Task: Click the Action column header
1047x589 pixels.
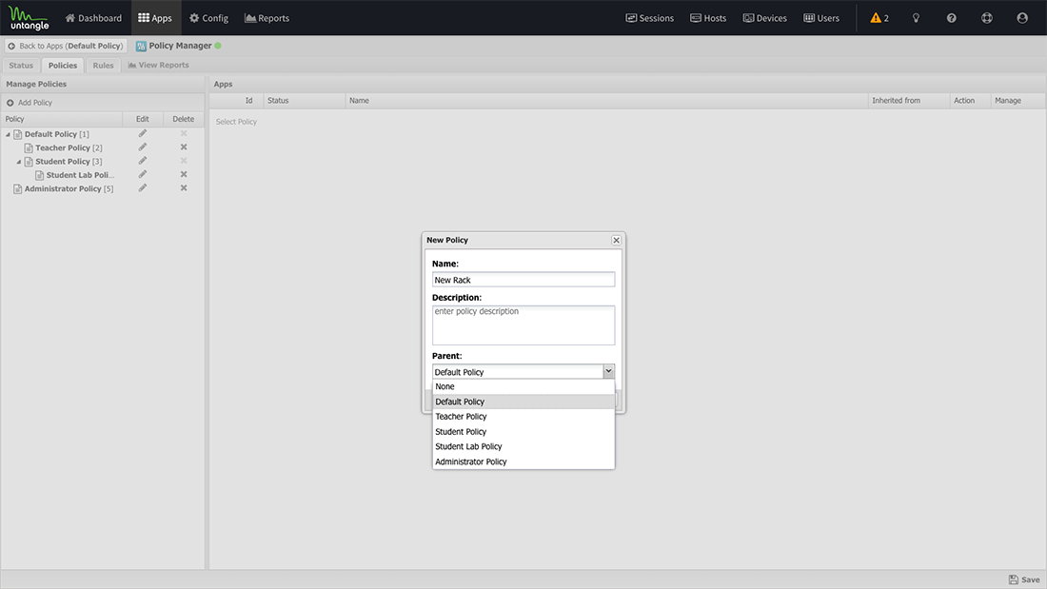Action: [970, 101]
